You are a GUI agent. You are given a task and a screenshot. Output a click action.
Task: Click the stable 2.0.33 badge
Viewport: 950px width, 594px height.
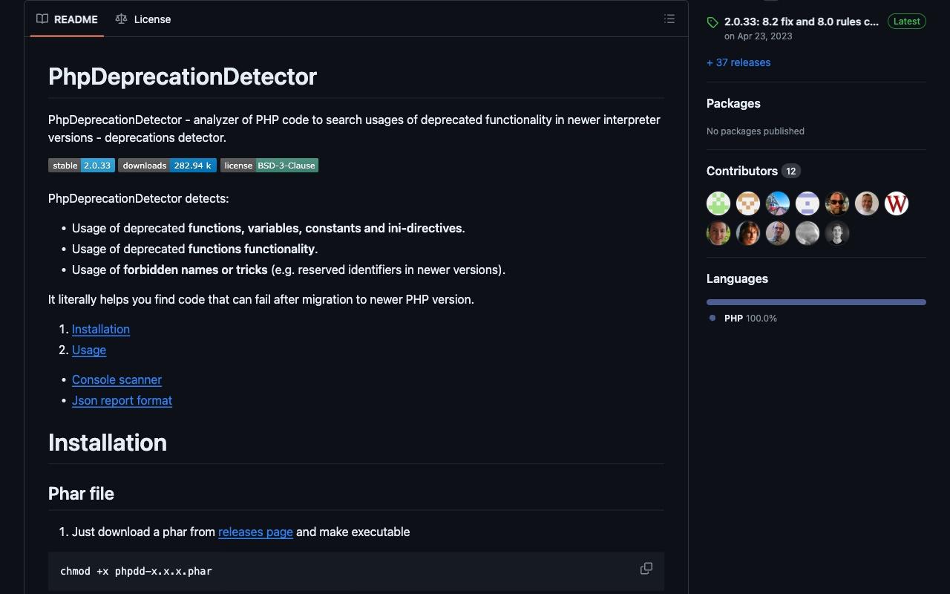[82, 166]
